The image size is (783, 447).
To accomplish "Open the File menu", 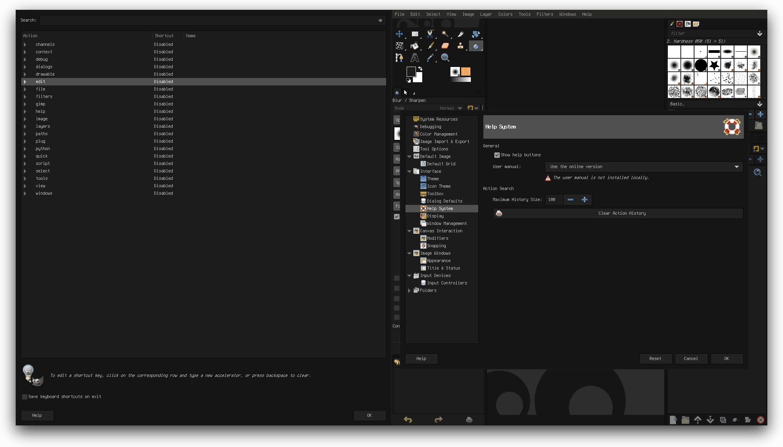I will (x=400, y=14).
